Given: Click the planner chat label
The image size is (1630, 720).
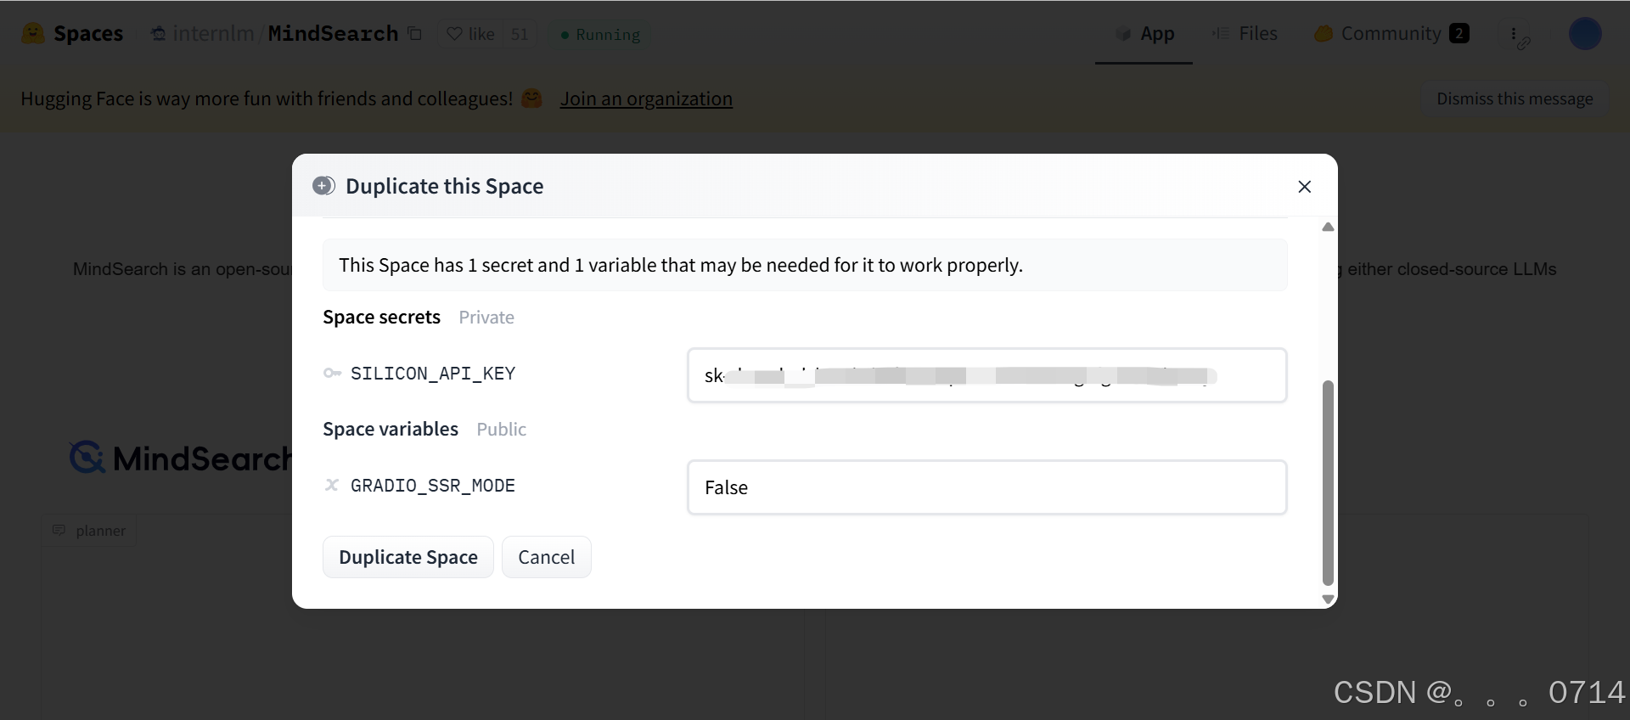Looking at the screenshot, I should tap(89, 531).
